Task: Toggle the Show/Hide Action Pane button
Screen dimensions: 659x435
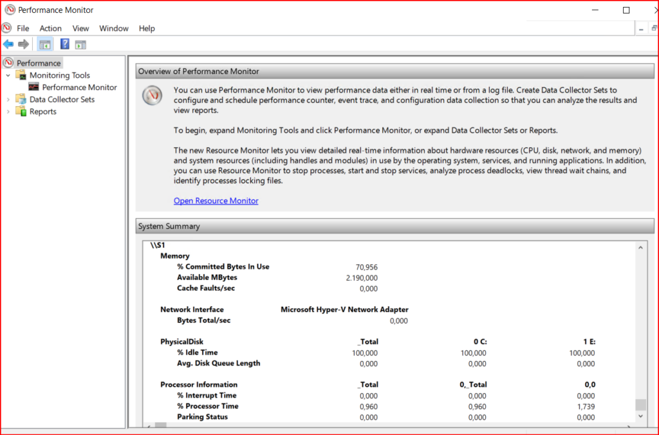Action: tap(80, 44)
